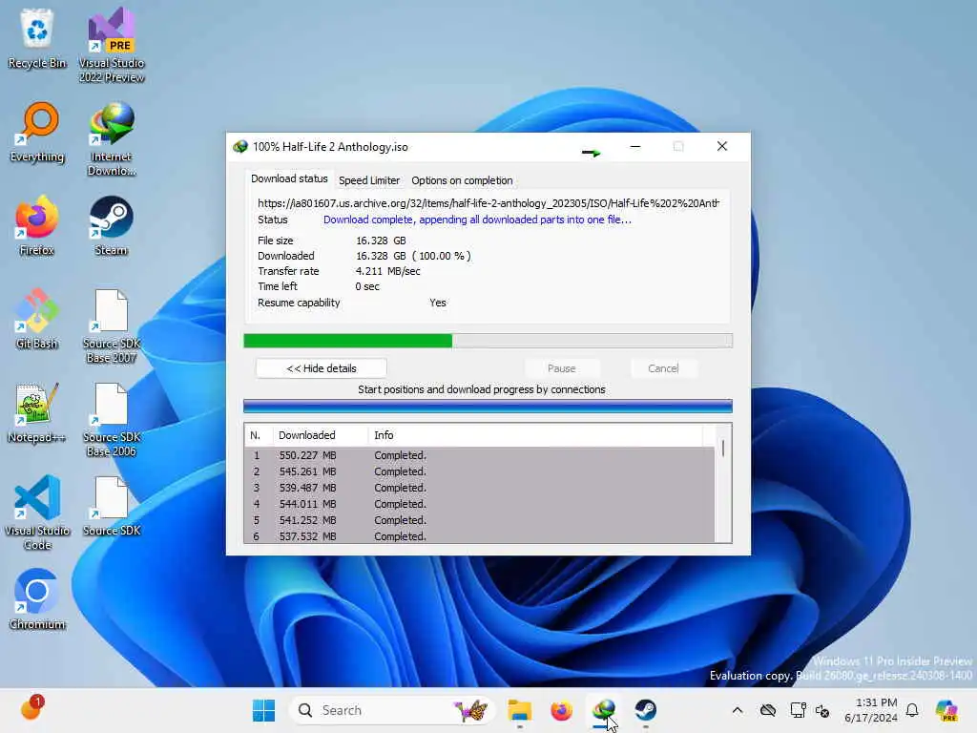Click the Cancel button
Viewport: 977px width, 733px height.
pyautogui.click(x=663, y=368)
